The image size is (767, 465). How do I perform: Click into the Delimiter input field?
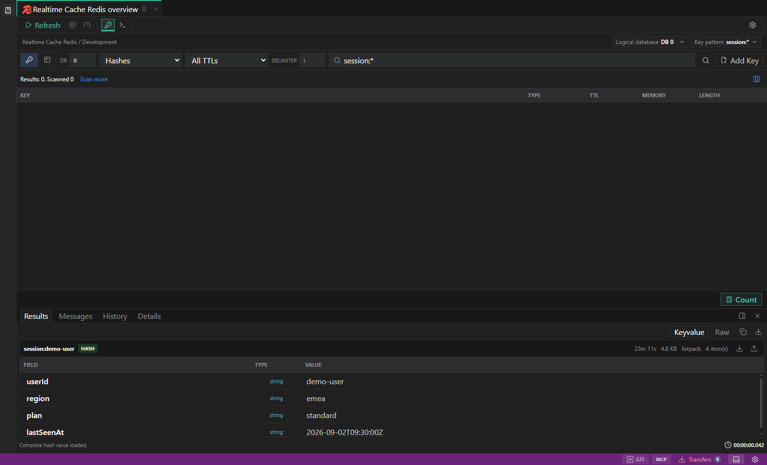click(312, 60)
